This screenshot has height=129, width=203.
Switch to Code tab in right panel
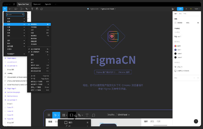point(185,14)
